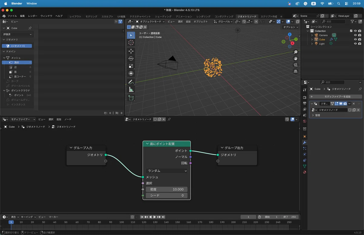Collapse the 面にポイント配置 node

pos(147,144)
